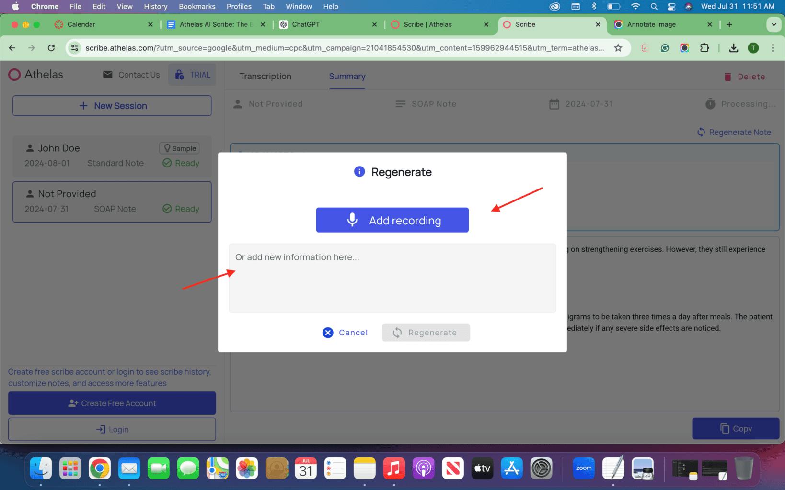This screenshot has width=785, height=490.
Task: Open the Extensions puzzle menu
Action: pyautogui.click(x=704, y=48)
